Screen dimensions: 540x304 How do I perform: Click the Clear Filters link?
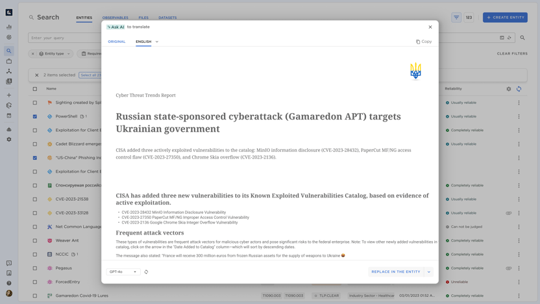tap(512, 54)
